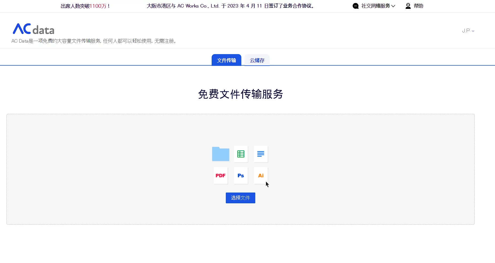495x263 pixels.
Task: Click the help person icon
Action: tap(408, 6)
